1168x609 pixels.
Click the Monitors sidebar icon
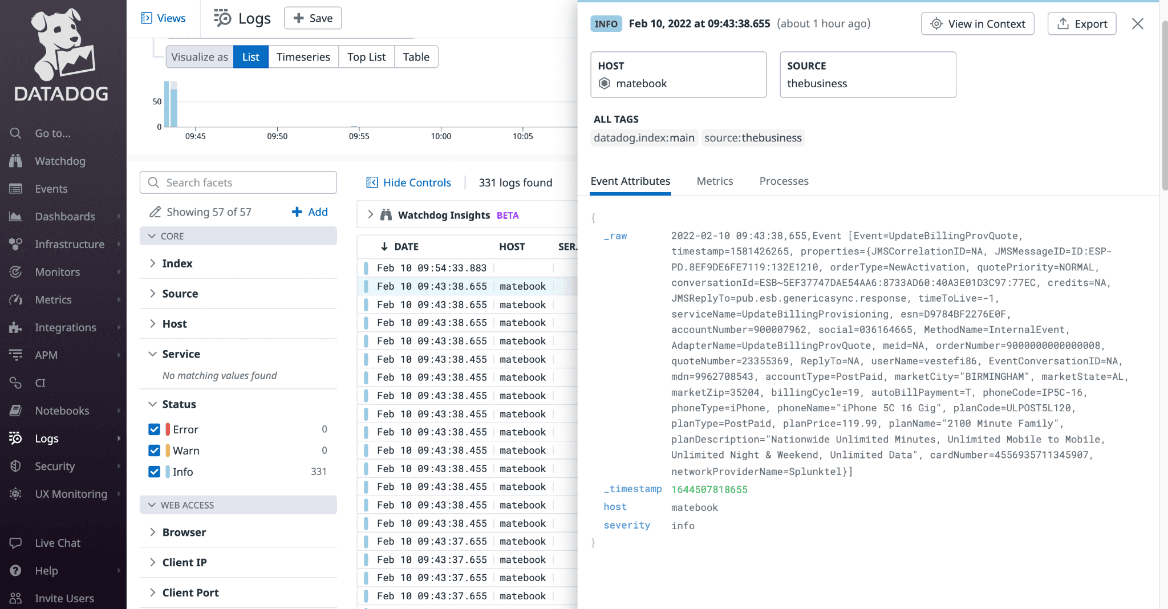click(15, 272)
